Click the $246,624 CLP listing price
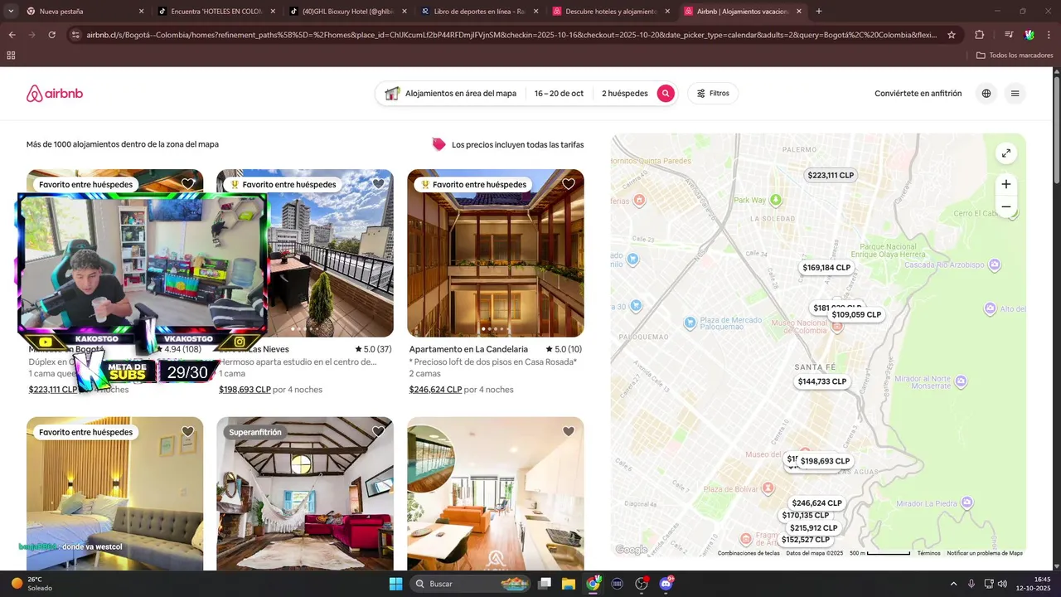Image resolution: width=1061 pixels, height=597 pixels. 435,390
